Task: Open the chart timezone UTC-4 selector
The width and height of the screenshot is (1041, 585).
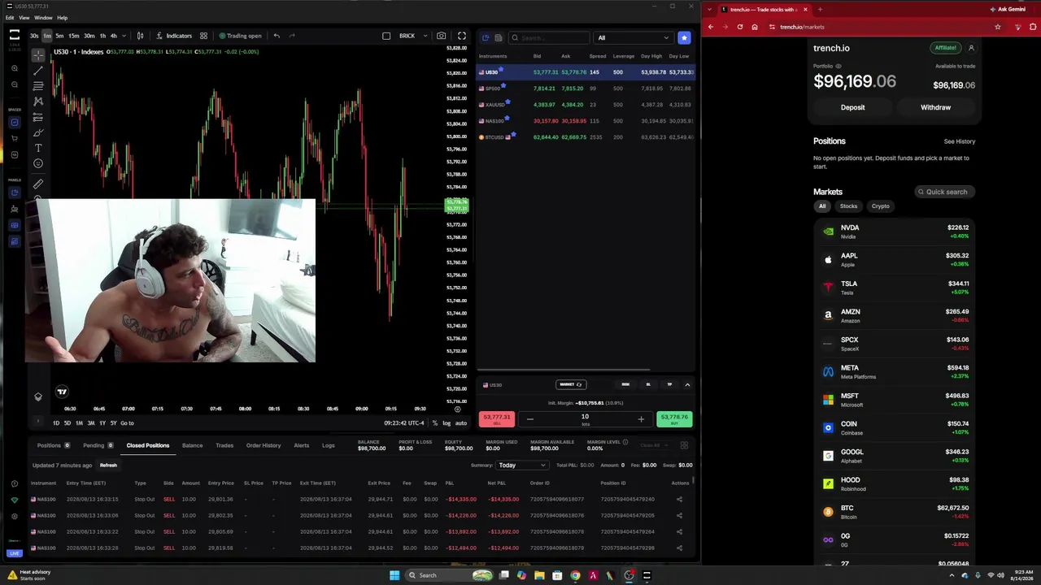Action: pos(404,422)
